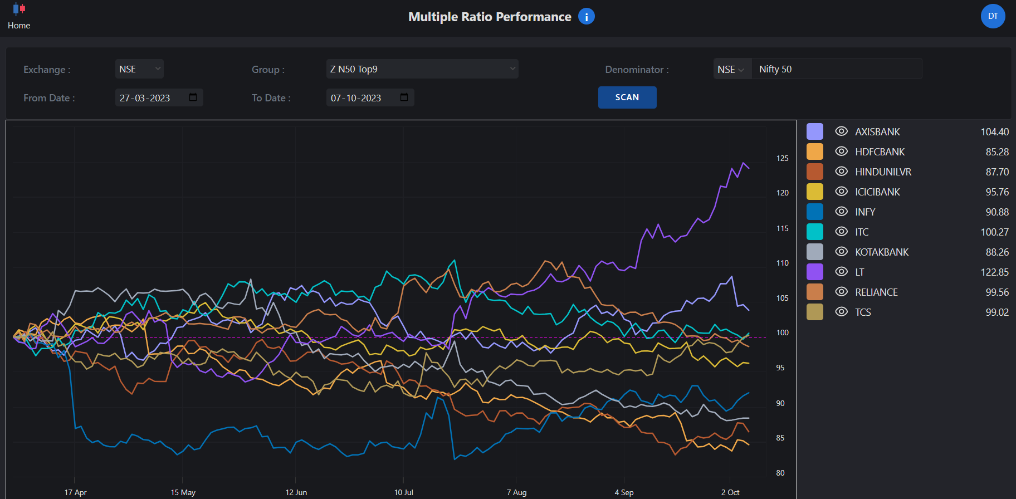Open the Denominator exchange NSE dropdown

[732, 69]
